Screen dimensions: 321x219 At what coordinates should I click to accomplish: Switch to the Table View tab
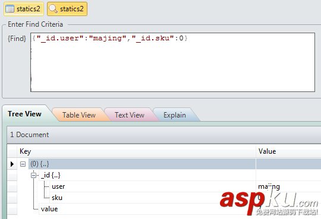[x=79, y=115]
